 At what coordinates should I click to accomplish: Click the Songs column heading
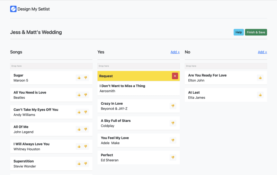[16, 52]
